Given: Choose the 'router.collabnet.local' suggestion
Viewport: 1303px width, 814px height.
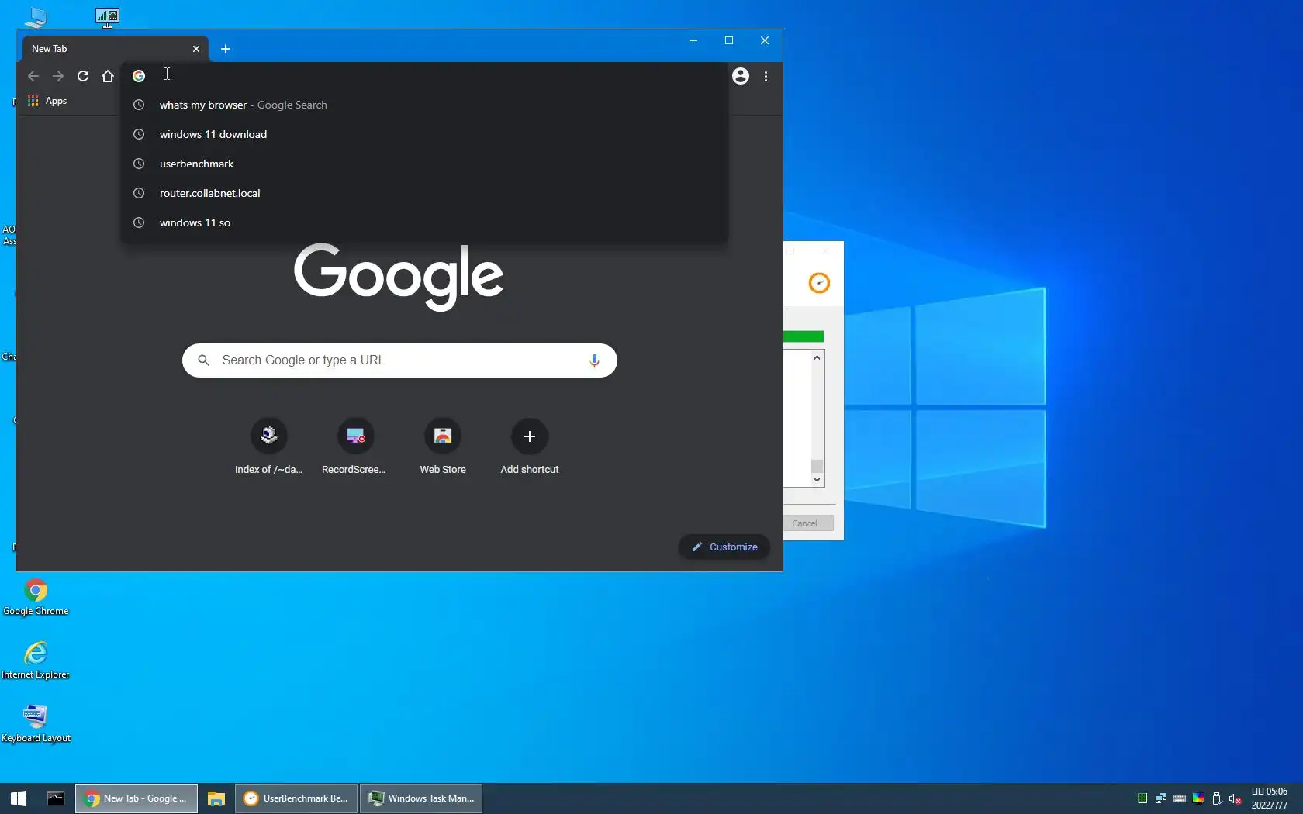Looking at the screenshot, I should pos(424,193).
